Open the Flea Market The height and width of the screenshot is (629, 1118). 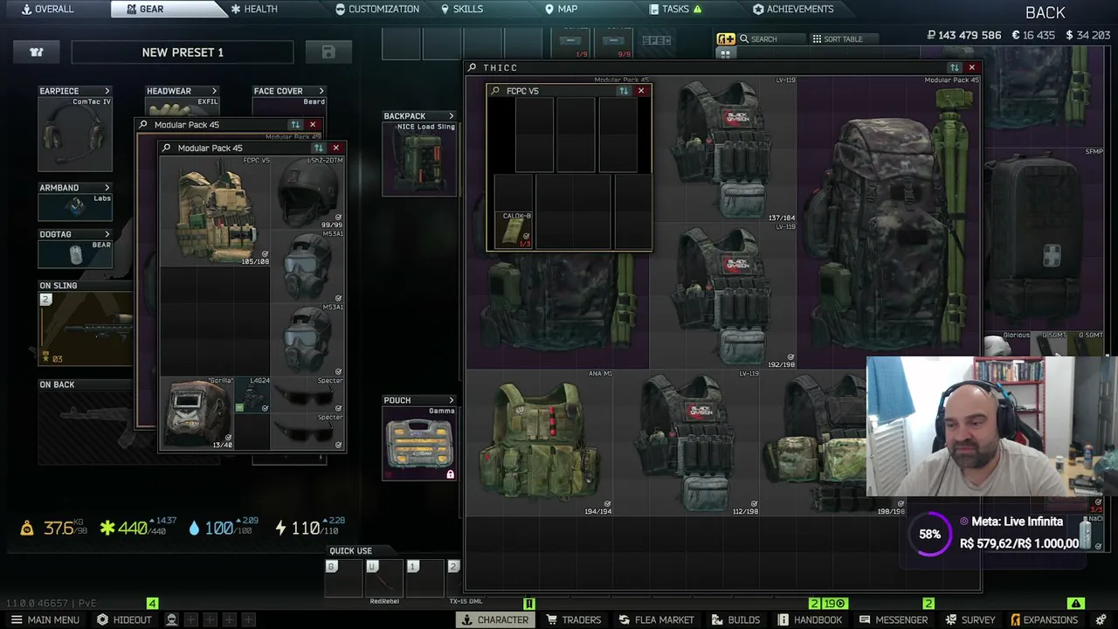point(656,619)
